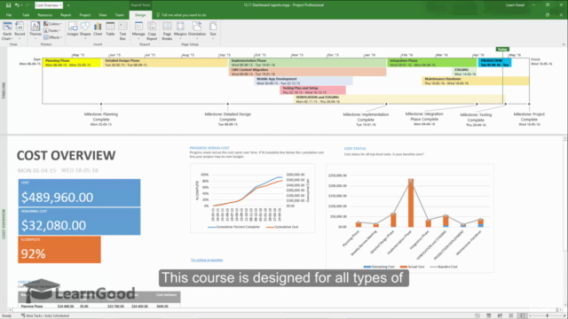The width and height of the screenshot is (568, 319).
Task: Open the Undo history dropdown arrow
Action: [21, 5]
